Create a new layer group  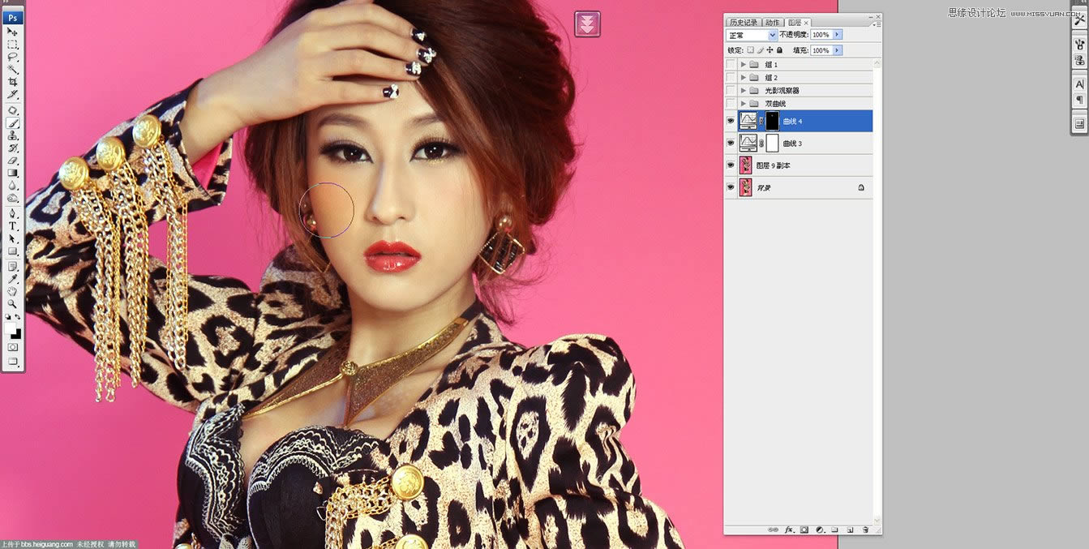[834, 530]
